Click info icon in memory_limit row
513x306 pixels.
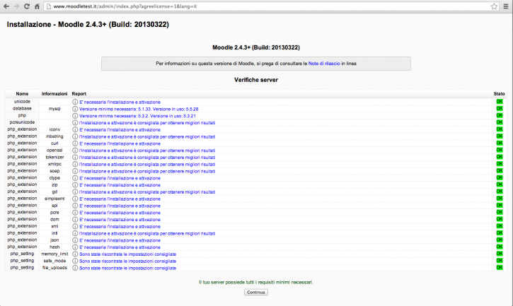click(75, 254)
